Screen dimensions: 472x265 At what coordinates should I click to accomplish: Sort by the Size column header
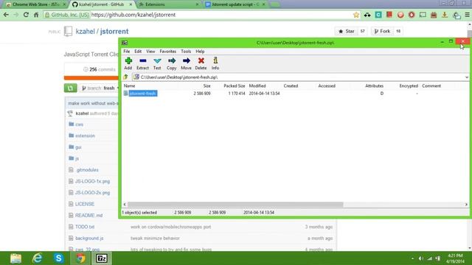[206, 86]
